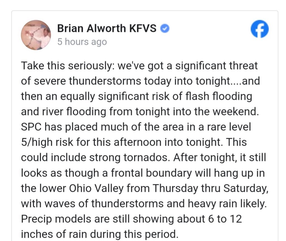Click the words 'frontal boundary' in post
This screenshot has height=241, width=286.
coord(151,173)
